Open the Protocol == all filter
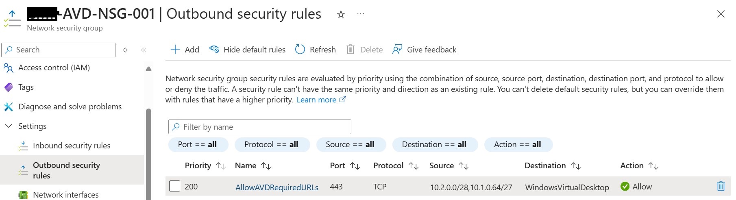736x200 pixels. (271, 145)
